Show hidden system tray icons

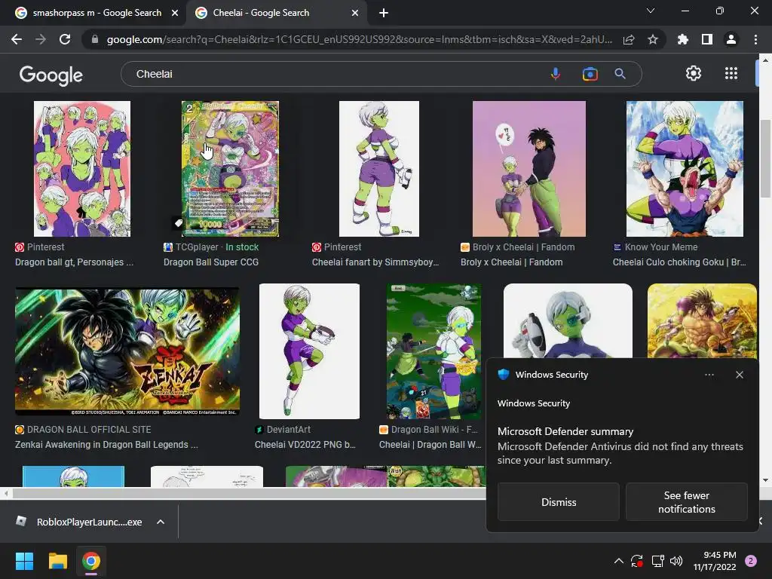click(x=619, y=561)
